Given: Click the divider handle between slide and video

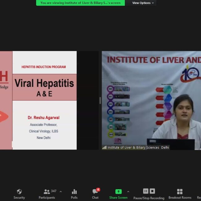Looking at the screenshot, I should [x=100, y=100].
